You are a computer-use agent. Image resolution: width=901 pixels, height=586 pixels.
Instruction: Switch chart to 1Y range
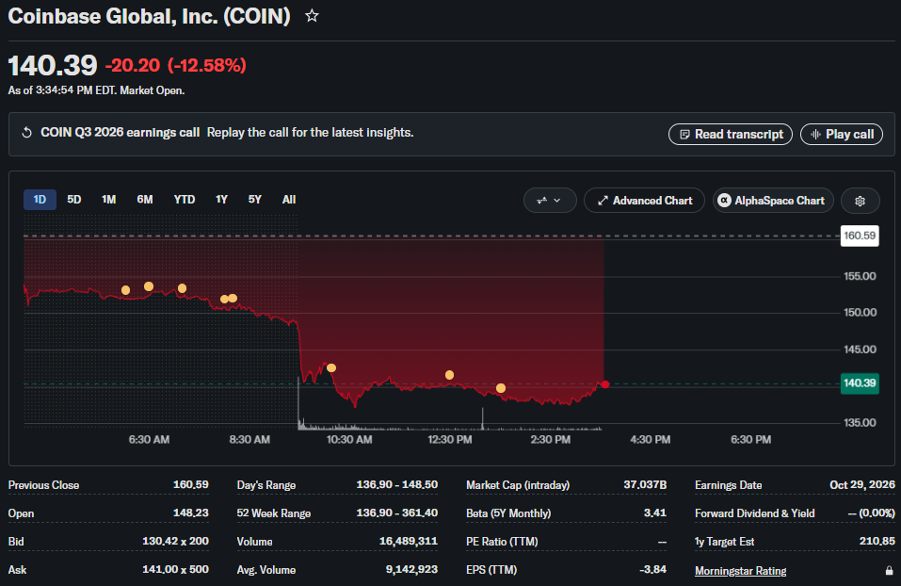coord(221,200)
